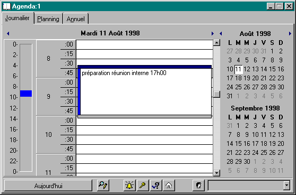296x195 pixels.
Task: Click the yellow key icon
Action: click(x=143, y=185)
